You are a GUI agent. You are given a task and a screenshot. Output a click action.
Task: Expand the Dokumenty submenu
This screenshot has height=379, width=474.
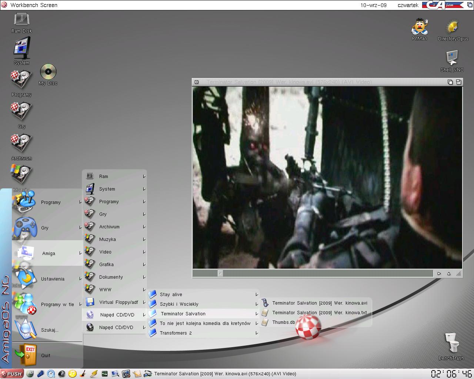(115, 277)
